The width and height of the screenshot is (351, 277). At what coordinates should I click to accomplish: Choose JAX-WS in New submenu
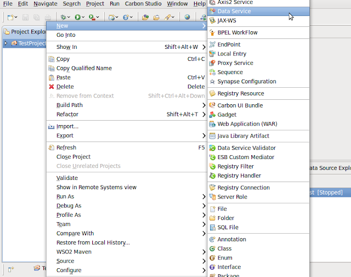258,21
